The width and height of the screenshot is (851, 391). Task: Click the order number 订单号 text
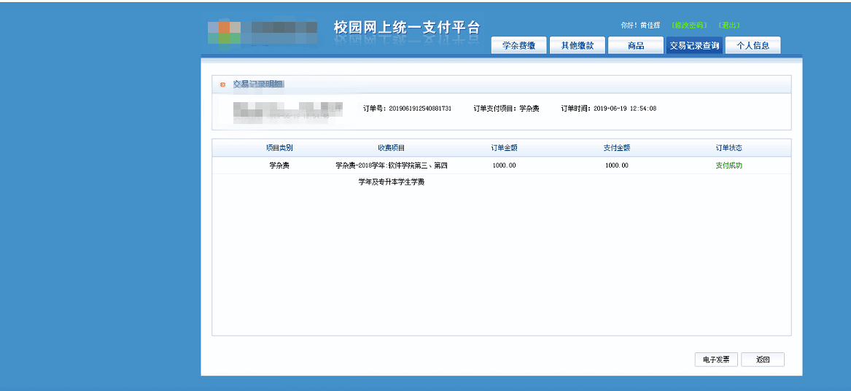click(407, 109)
